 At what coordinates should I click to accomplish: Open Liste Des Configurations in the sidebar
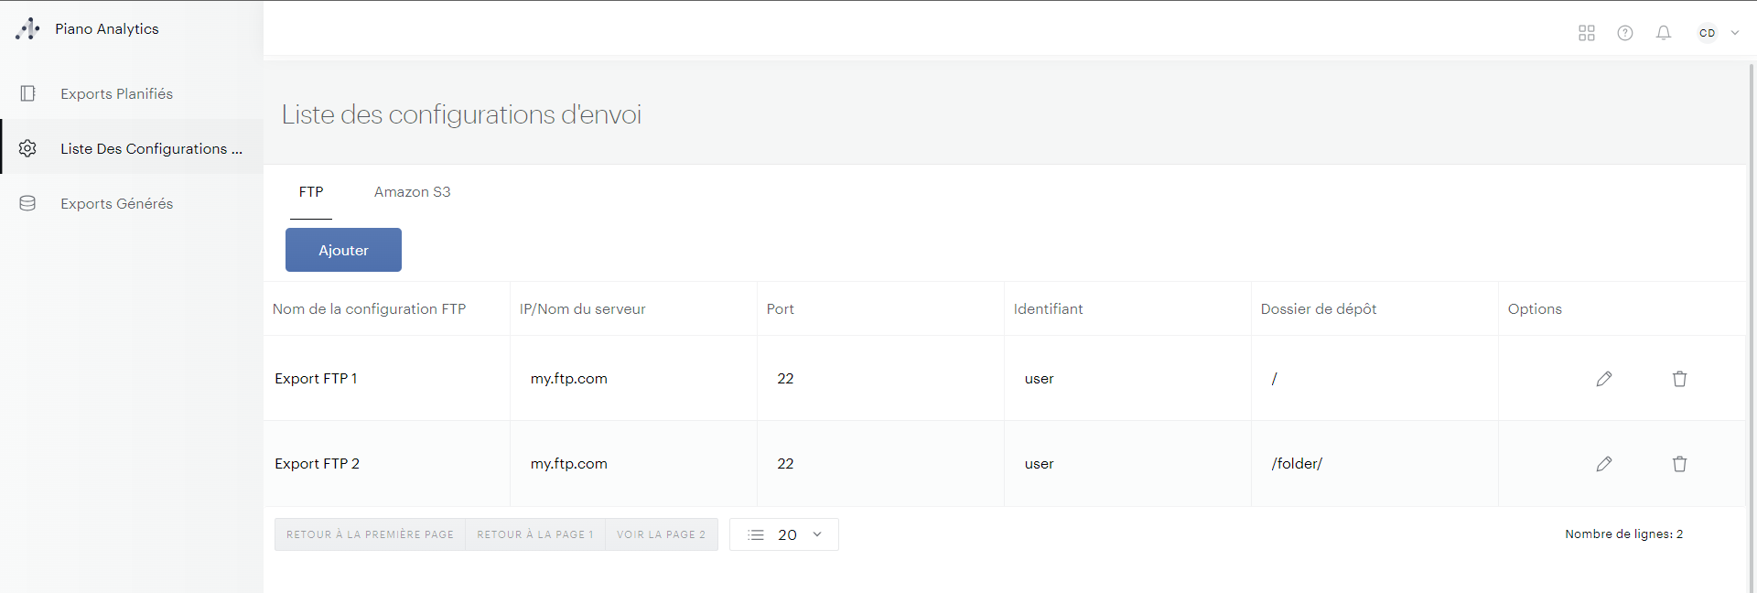coord(151,148)
